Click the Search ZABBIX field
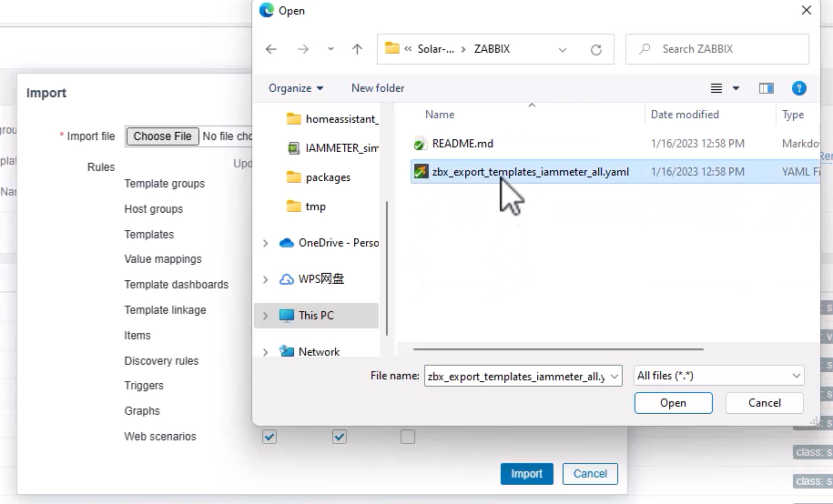This screenshot has width=833, height=504. tap(726, 49)
